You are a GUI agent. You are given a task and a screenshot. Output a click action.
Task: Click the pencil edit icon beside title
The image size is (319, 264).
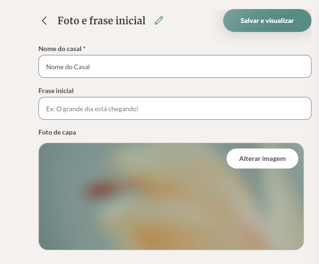point(159,21)
